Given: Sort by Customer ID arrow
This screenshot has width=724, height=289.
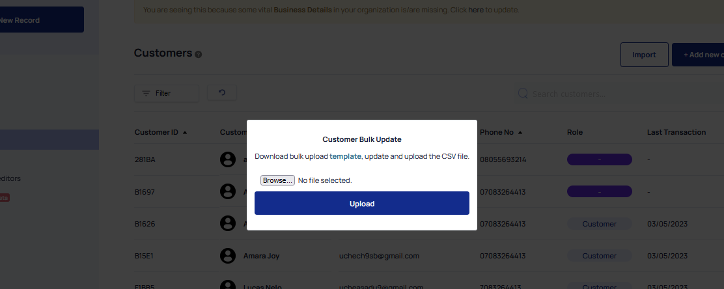Looking at the screenshot, I should (x=185, y=133).
